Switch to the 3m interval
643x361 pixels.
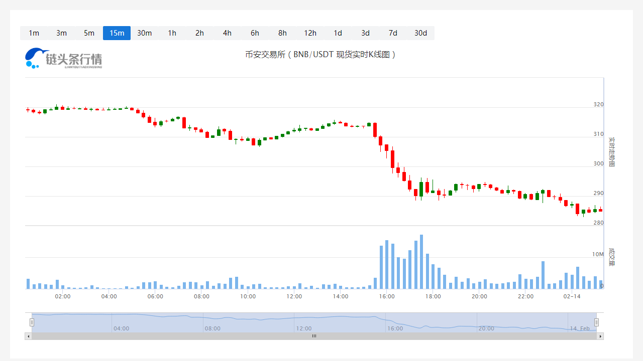[x=61, y=33]
